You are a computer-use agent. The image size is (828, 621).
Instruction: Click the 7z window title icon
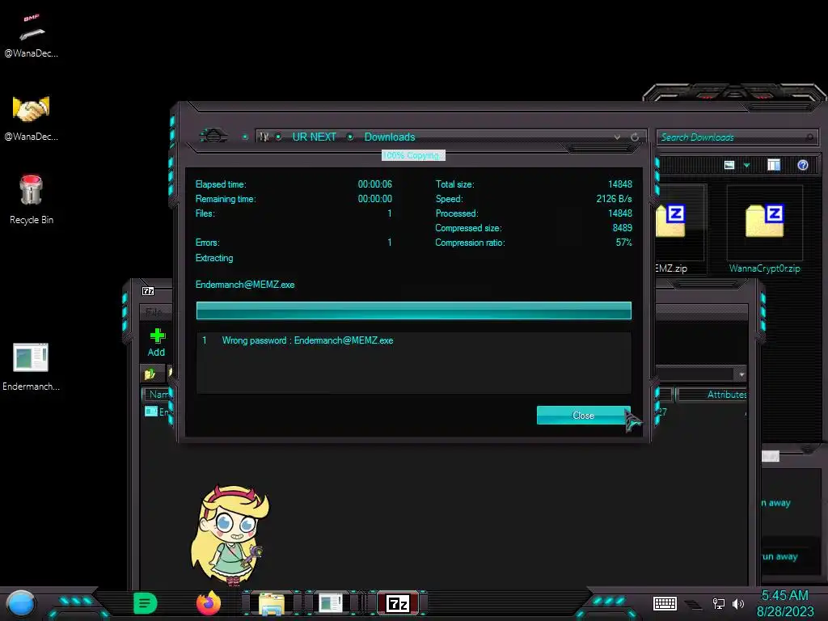(148, 291)
